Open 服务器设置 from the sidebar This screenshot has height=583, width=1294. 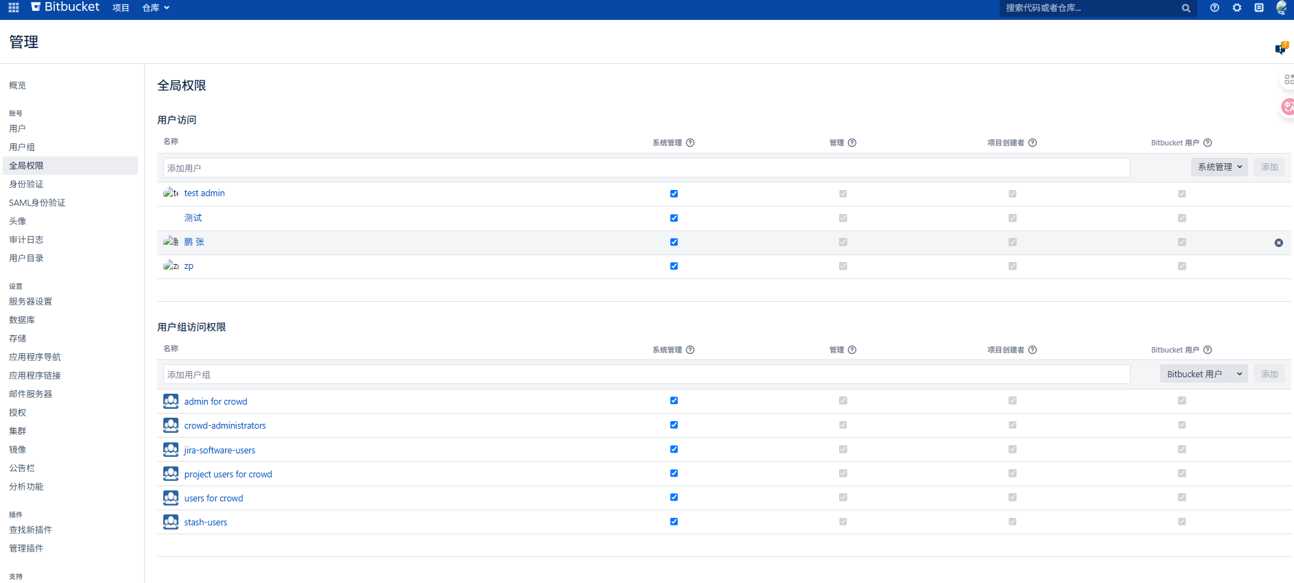pos(30,301)
